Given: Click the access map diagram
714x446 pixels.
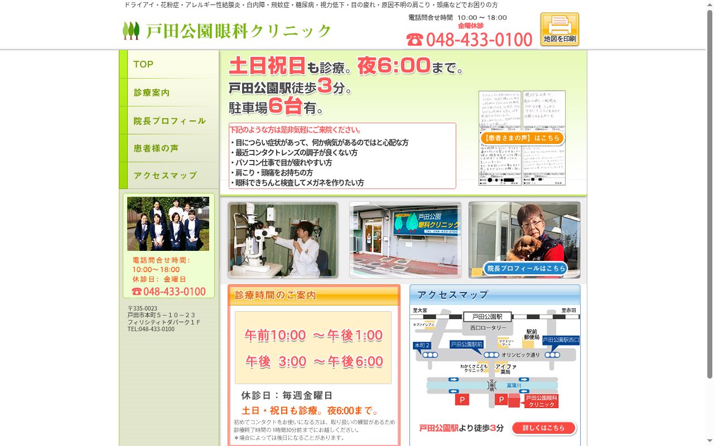Looking at the screenshot, I should click(x=495, y=360).
